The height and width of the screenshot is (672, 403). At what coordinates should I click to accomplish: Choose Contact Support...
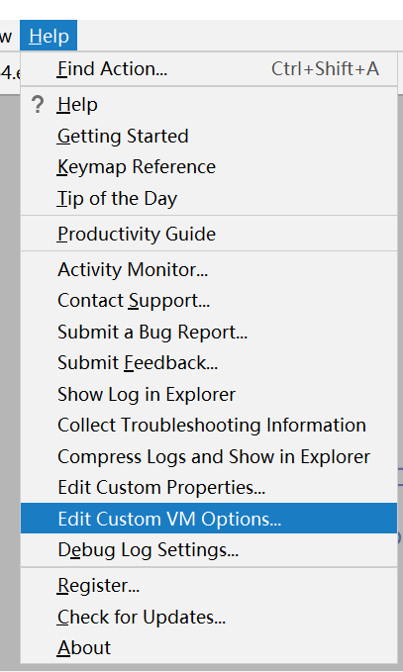click(209, 301)
